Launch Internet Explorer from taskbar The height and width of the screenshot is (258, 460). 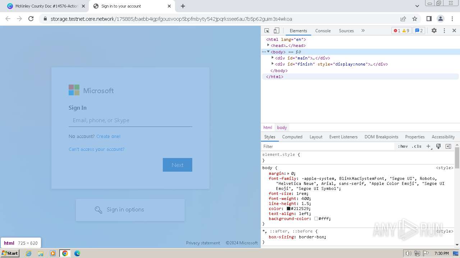coord(29,253)
